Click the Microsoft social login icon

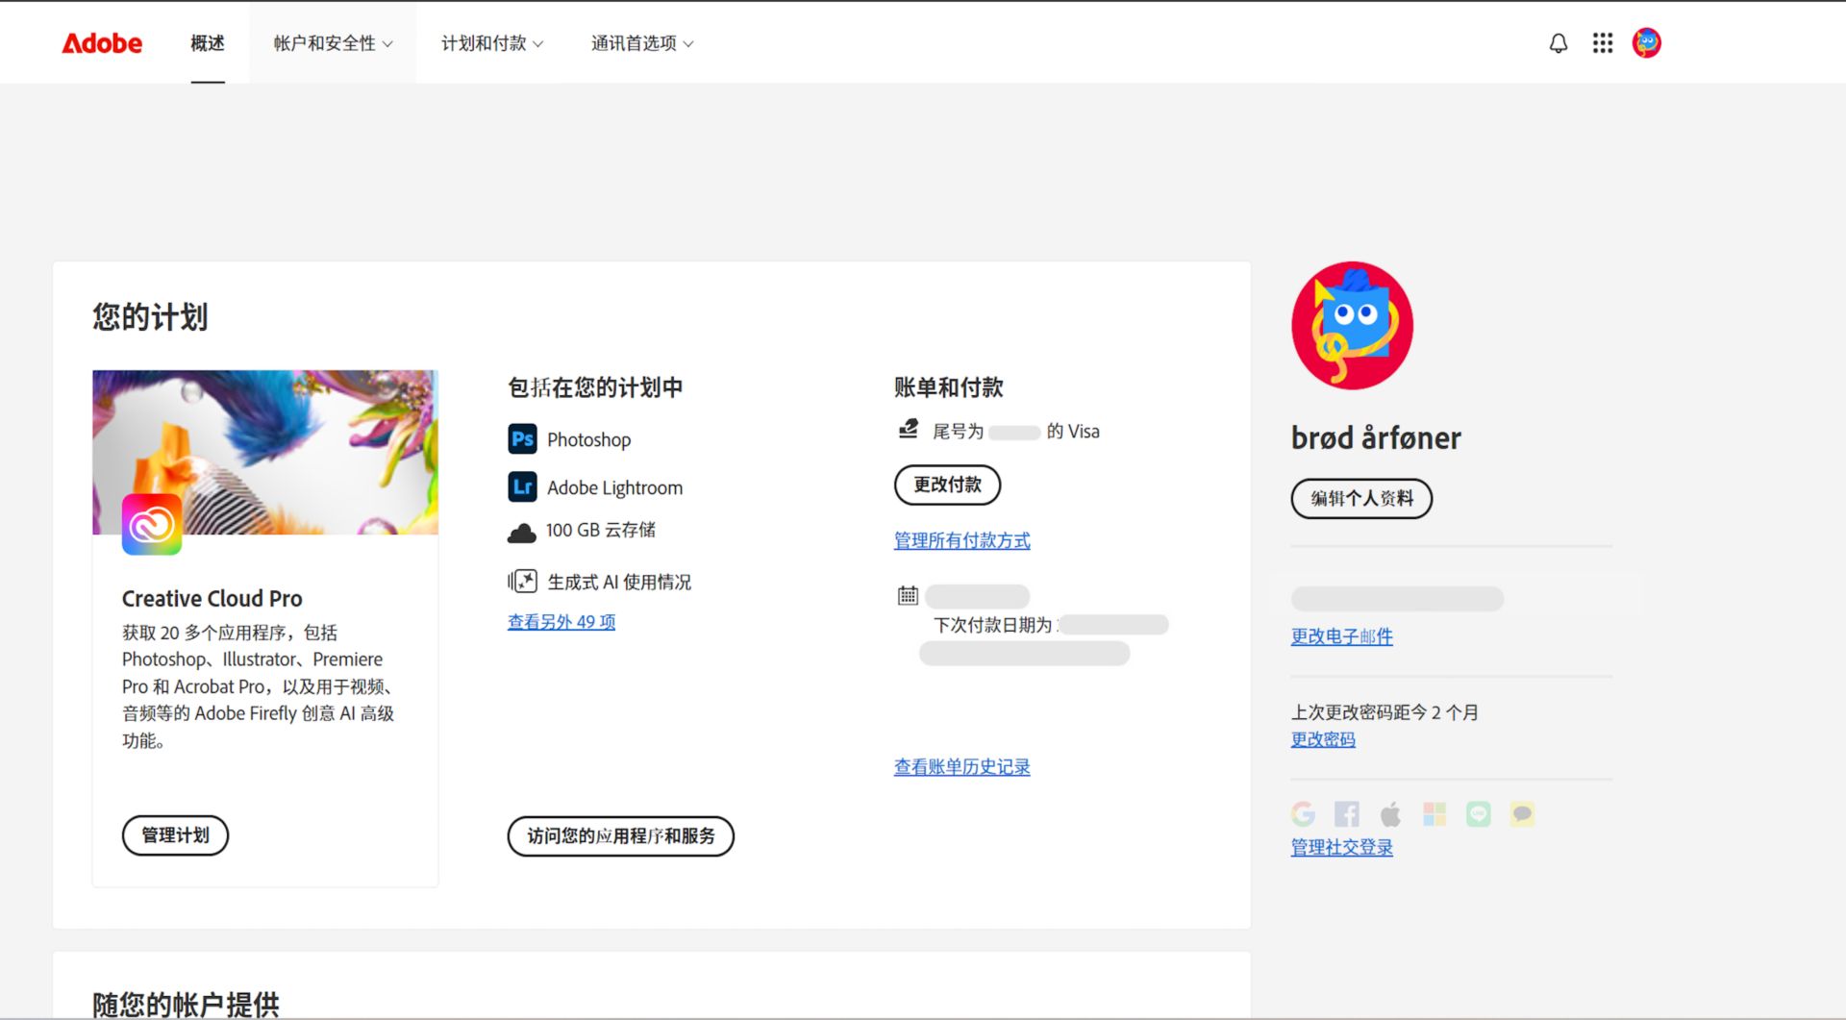[1434, 813]
